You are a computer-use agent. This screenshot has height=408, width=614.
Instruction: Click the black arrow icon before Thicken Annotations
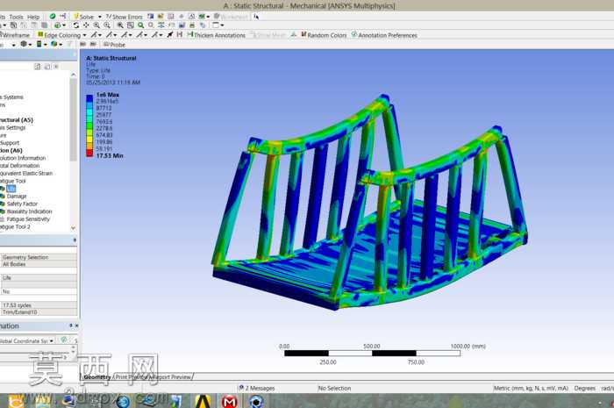tap(170, 35)
